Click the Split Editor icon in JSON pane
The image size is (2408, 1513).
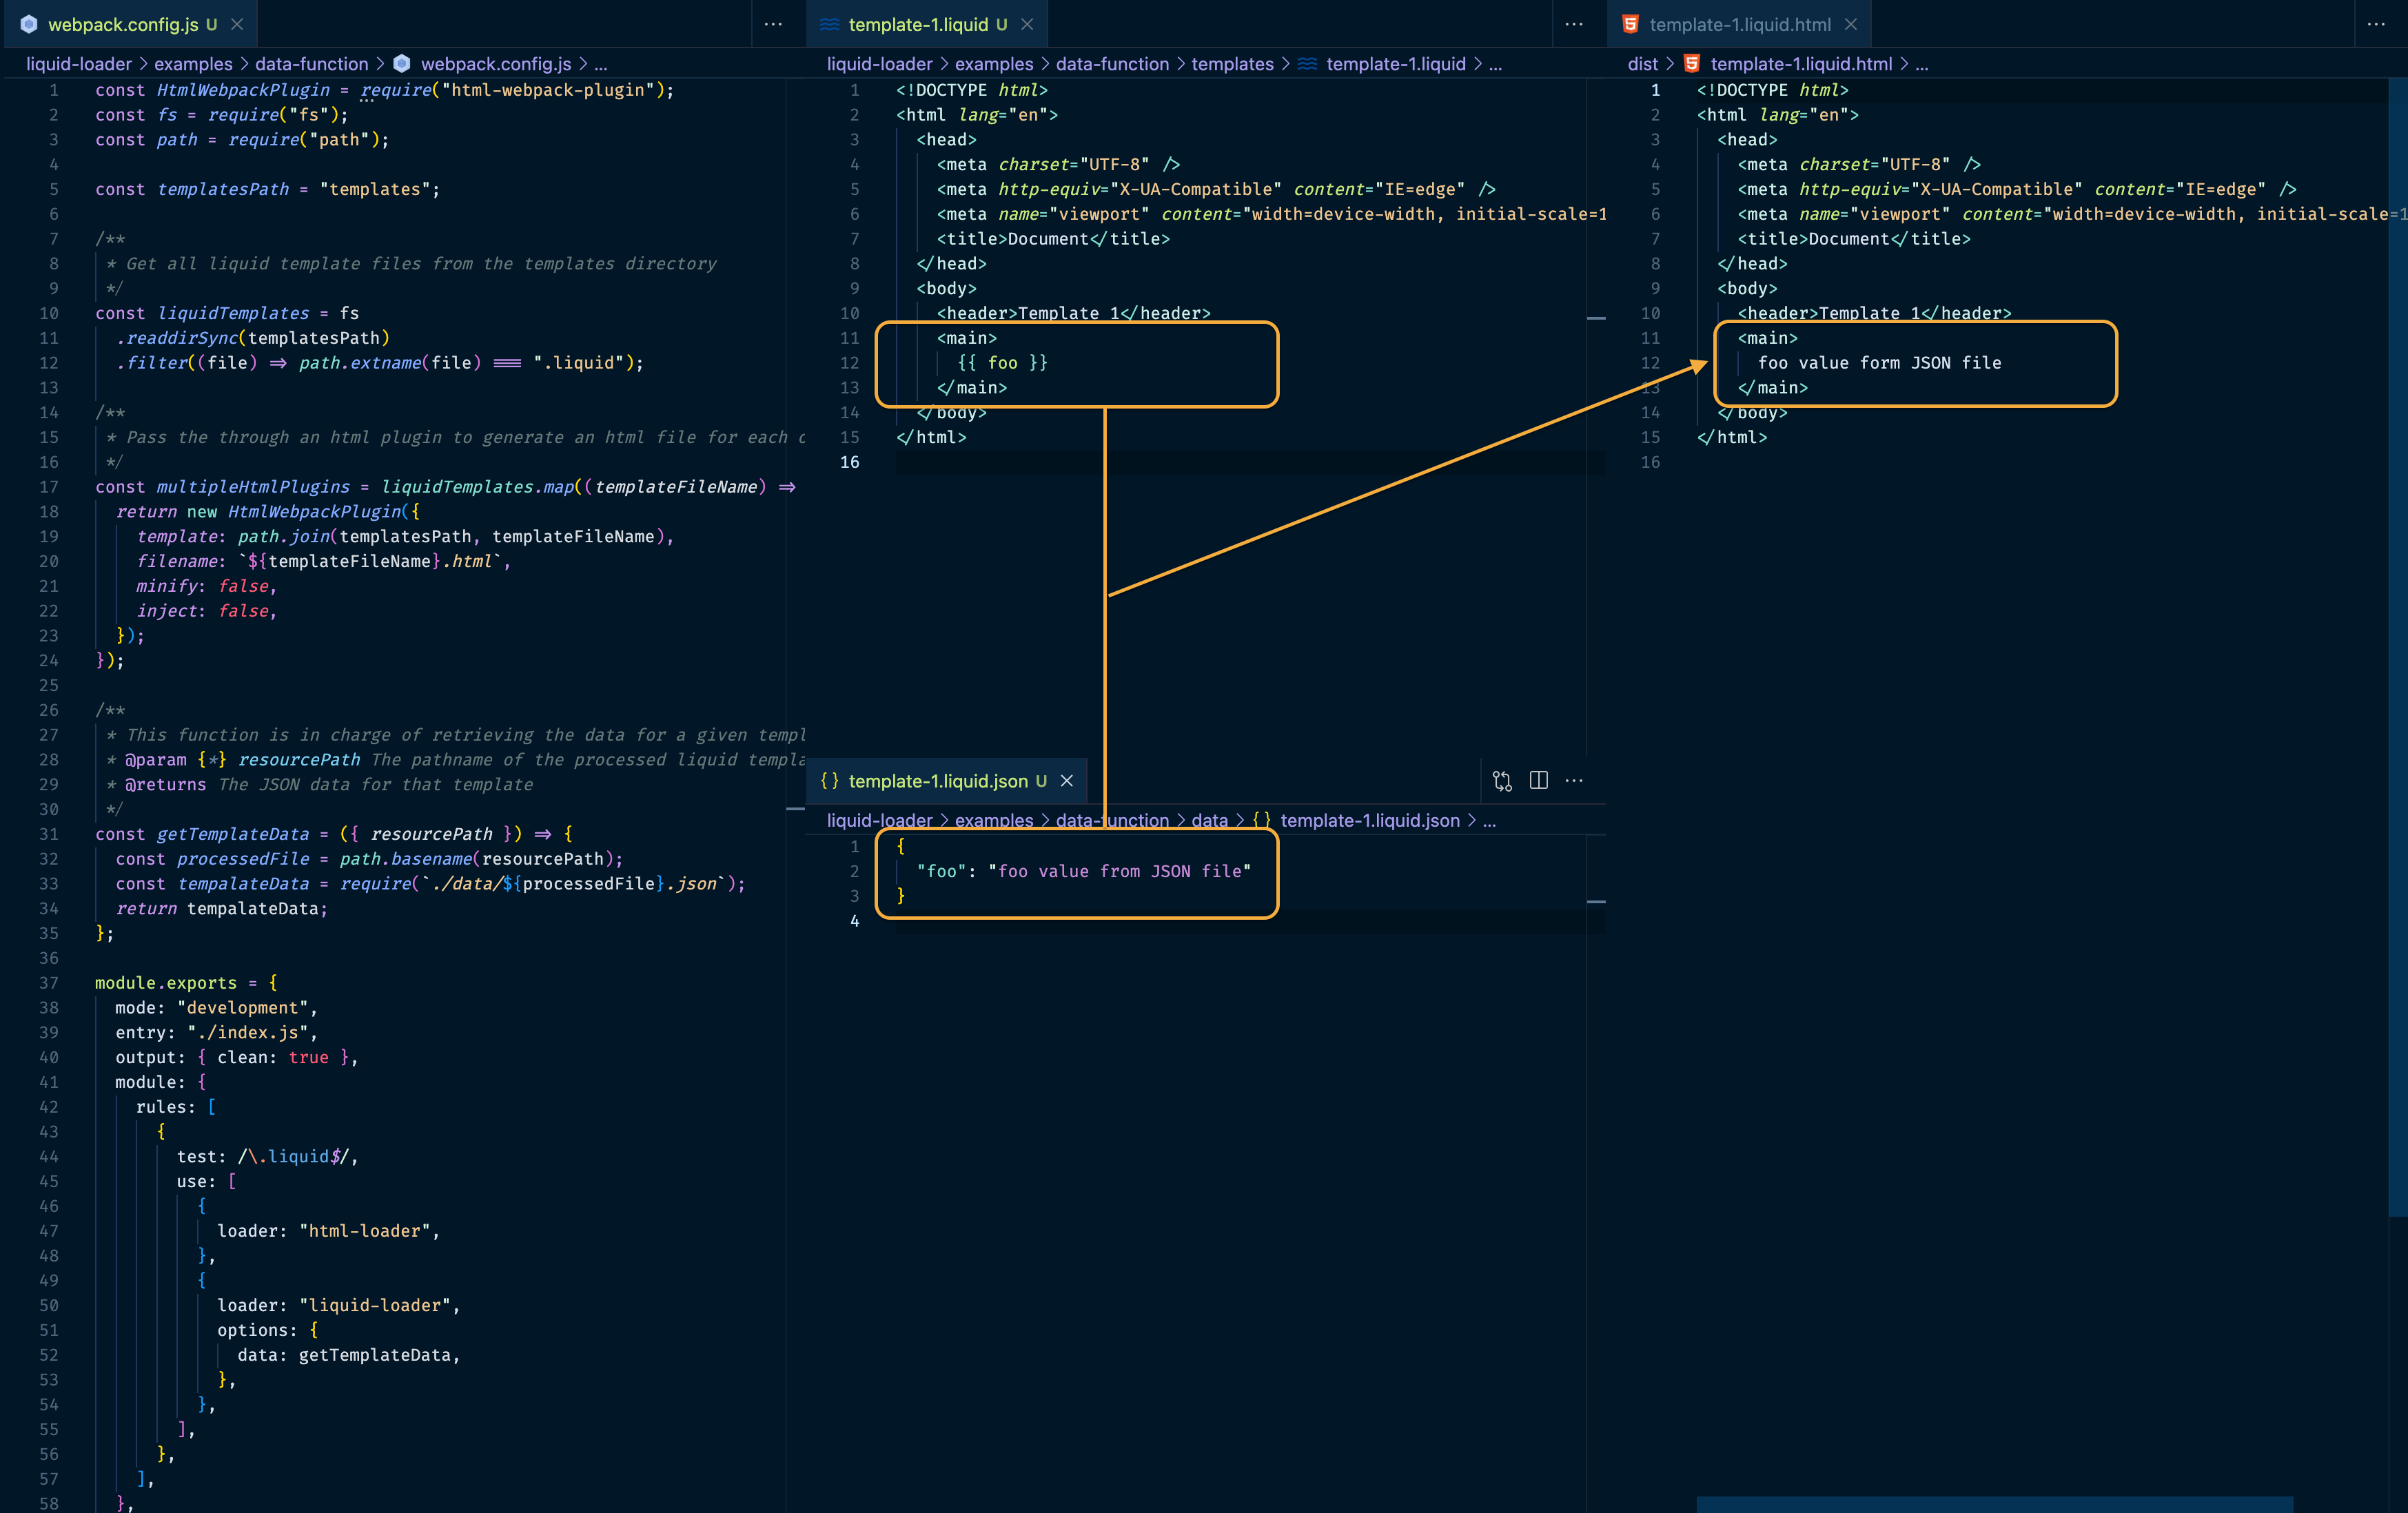point(1538,781)
